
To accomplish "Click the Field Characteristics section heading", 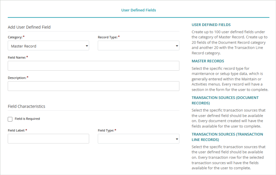I will point(27,106).
